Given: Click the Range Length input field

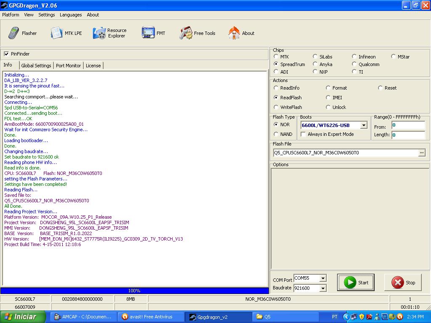Looking at the screenshot, I should (408, 135).
